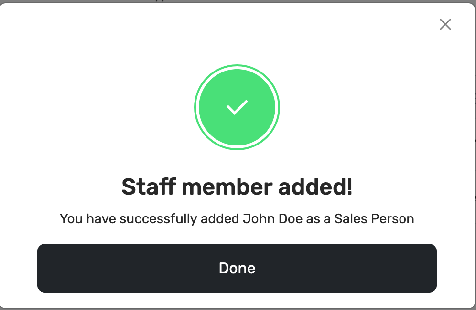Close the dialog with the X icon
Viewport: 476px width, 310px height.
[445, 24]
